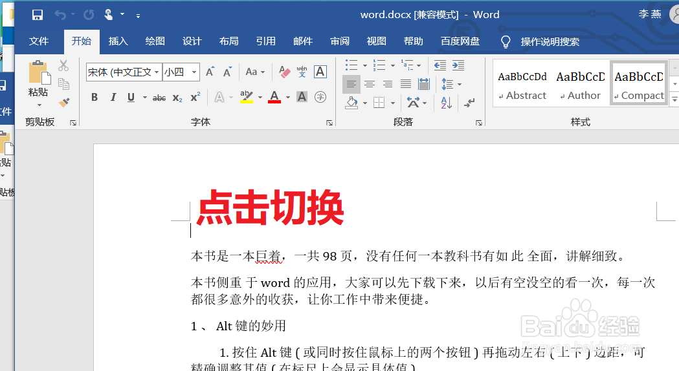679x371 pixels.
Task: Click the Enclose Characters 字 icon
Action: click(320, 97)
